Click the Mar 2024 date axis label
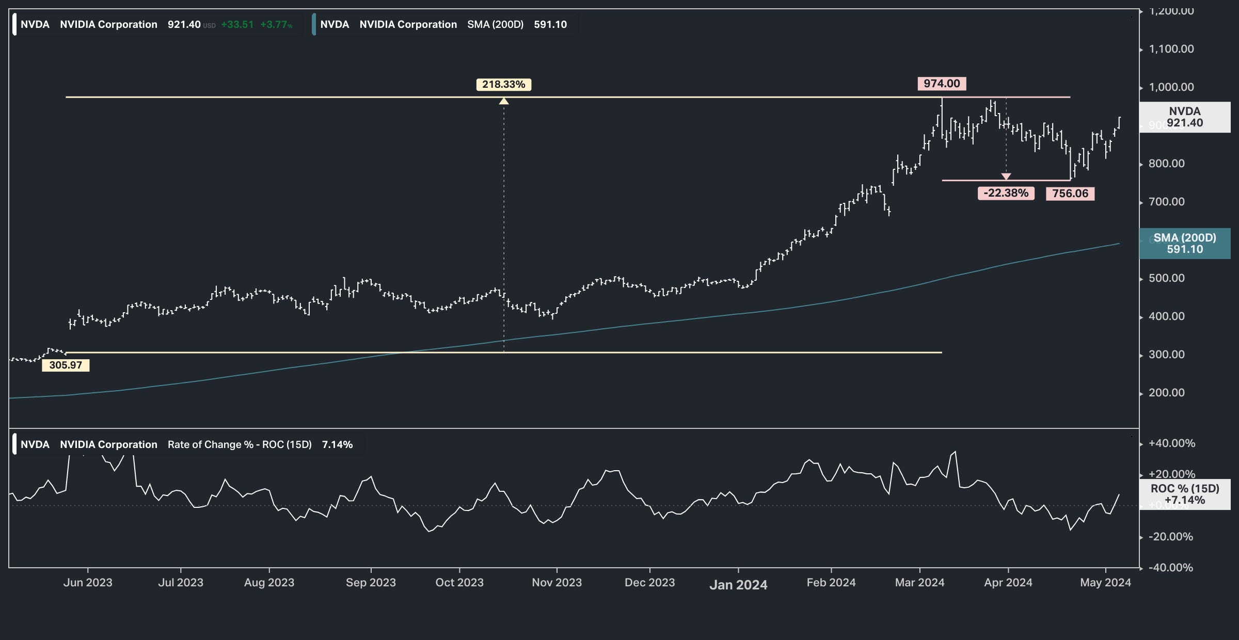The image size is (1239, 640). pos(919,582)
